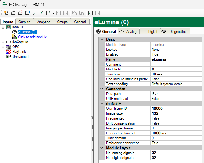The height and width of the screenshot is (163, 204).
Task: Collapse the Basic property section
Action: coord(102,40)
